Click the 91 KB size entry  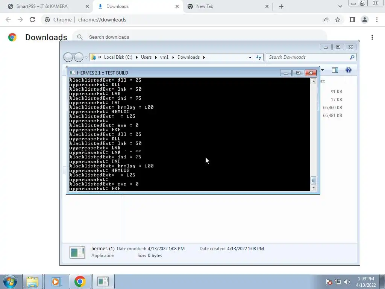(336, 92)
